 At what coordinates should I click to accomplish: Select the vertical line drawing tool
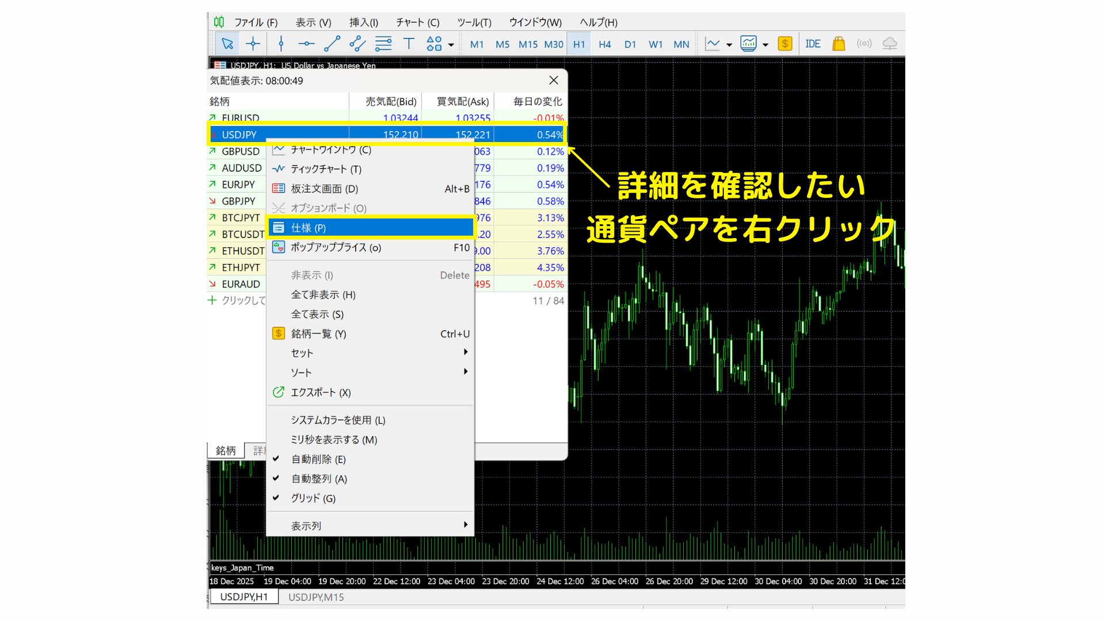281,44
